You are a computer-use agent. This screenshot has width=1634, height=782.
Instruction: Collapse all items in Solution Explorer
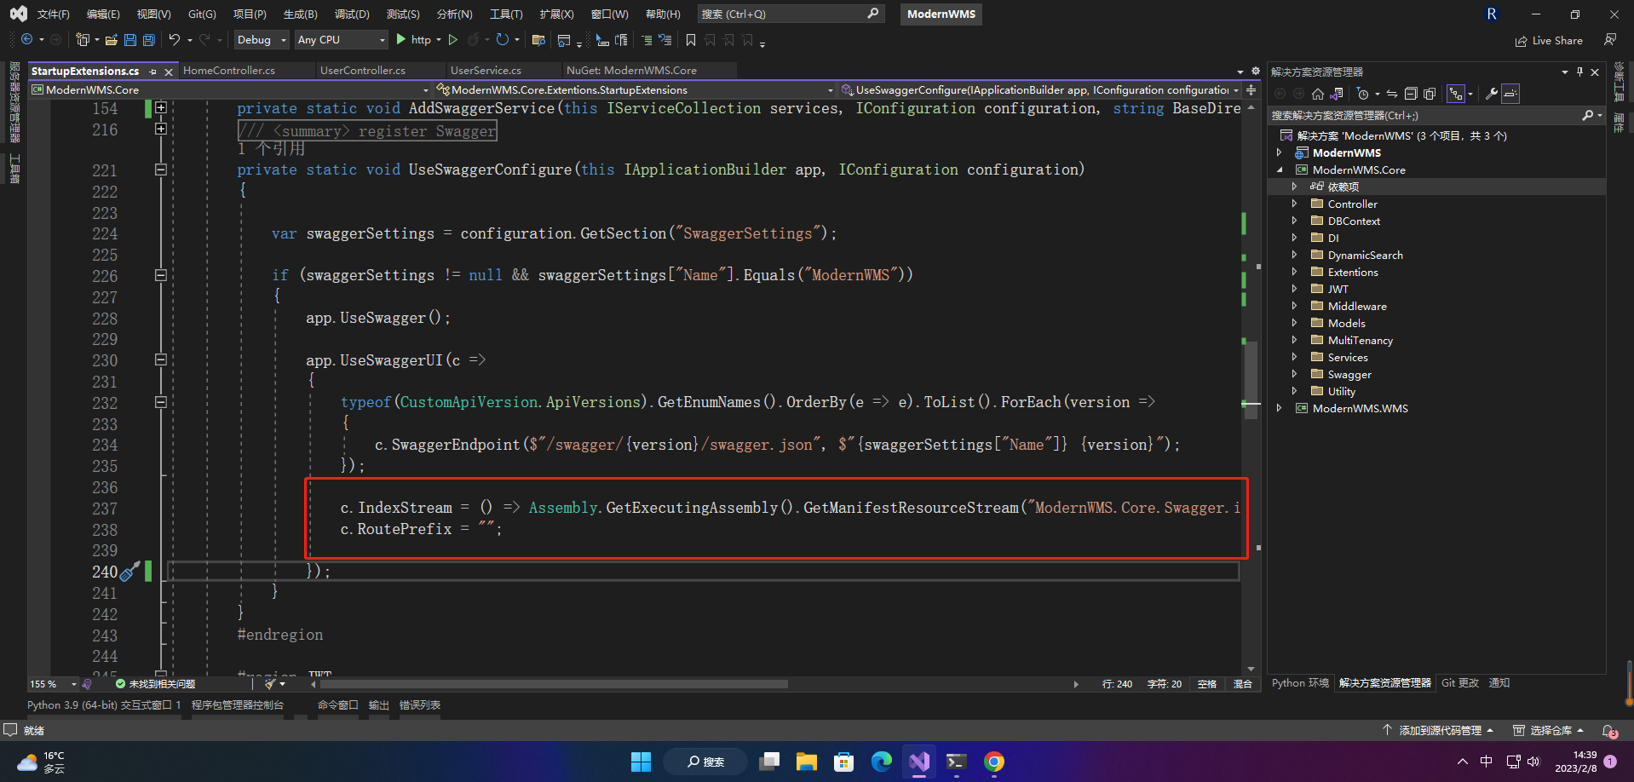(x=1411, y=94)
